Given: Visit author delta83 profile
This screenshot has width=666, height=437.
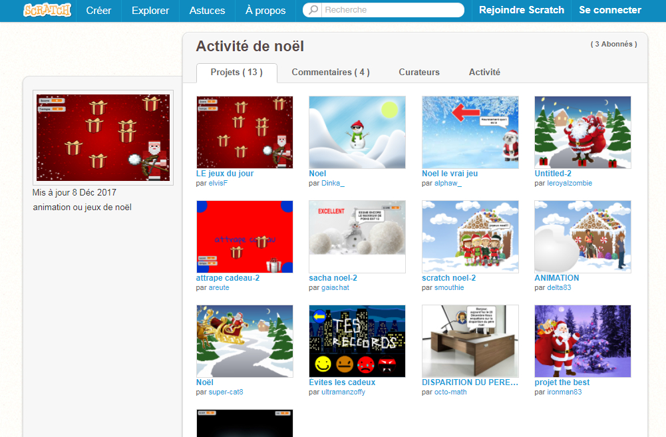Looking at the screenshot, I should point(559,287).
